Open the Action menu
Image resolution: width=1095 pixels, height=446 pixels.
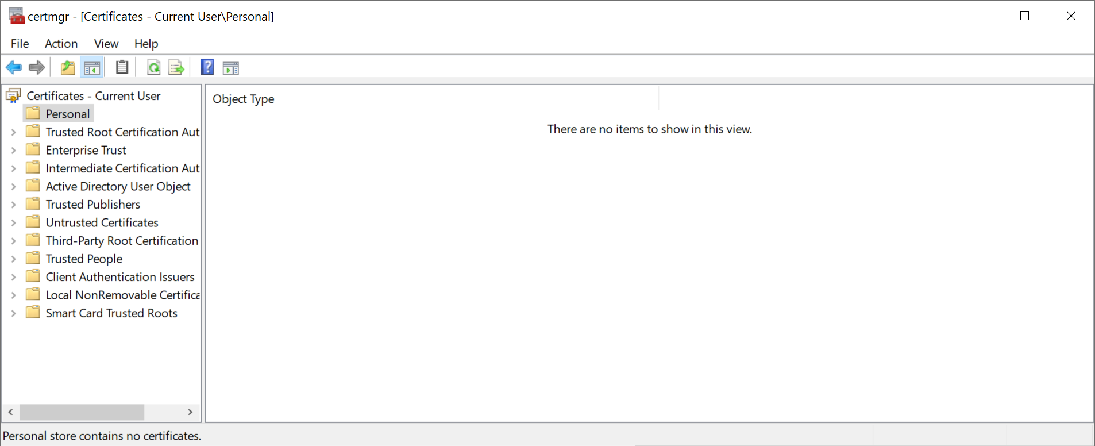tap(61, 44)
